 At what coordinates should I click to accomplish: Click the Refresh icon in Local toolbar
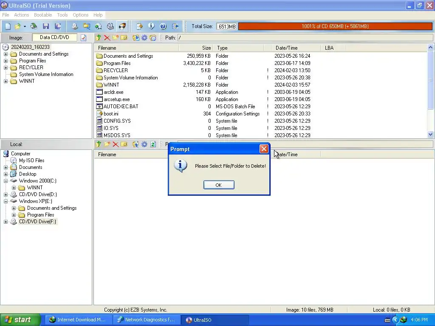coord(153,144)
